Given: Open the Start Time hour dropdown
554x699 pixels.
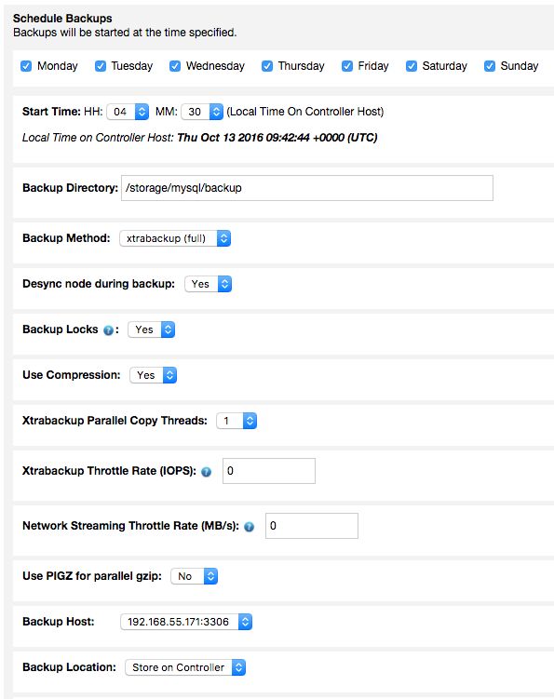Looking at the screenshot, I should (128, 112).
